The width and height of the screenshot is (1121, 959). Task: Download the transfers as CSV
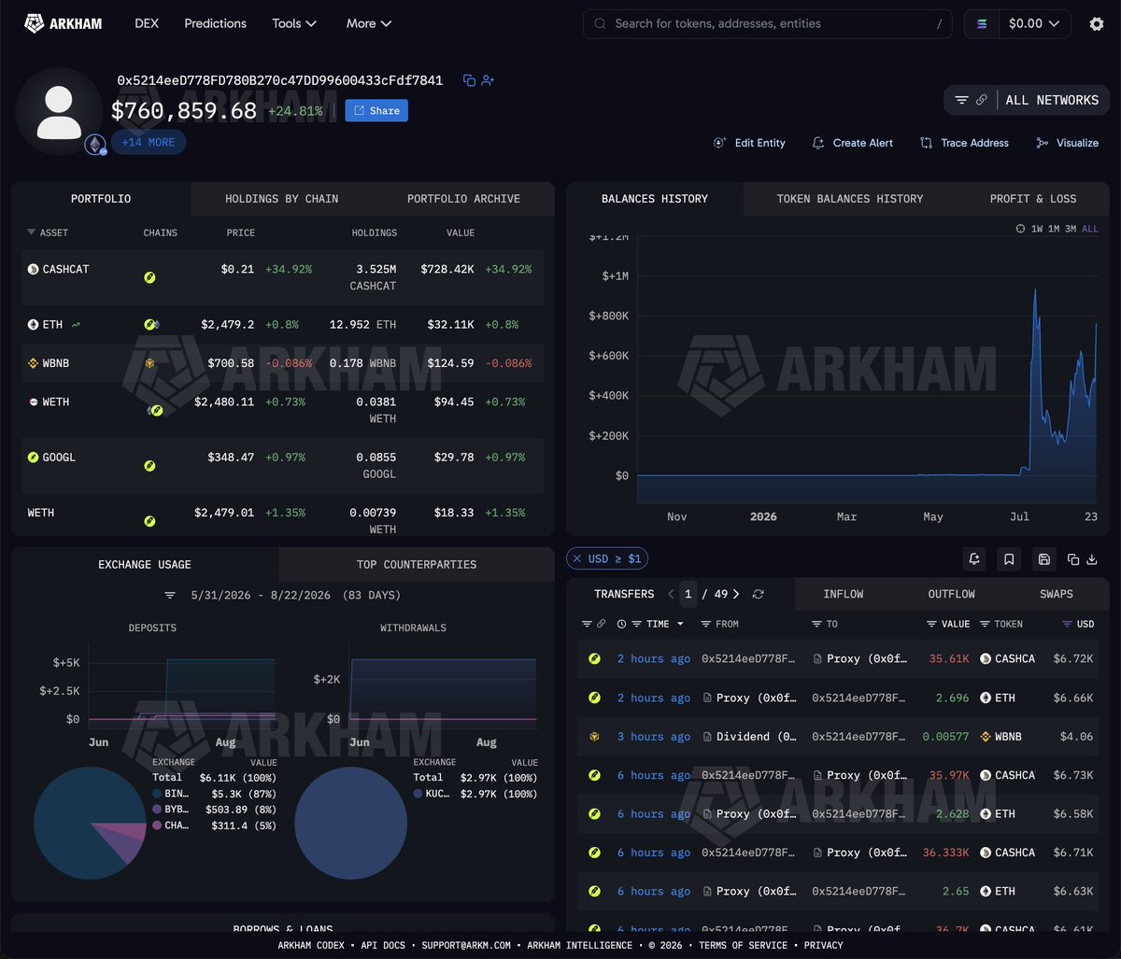tap(1091, 559)
